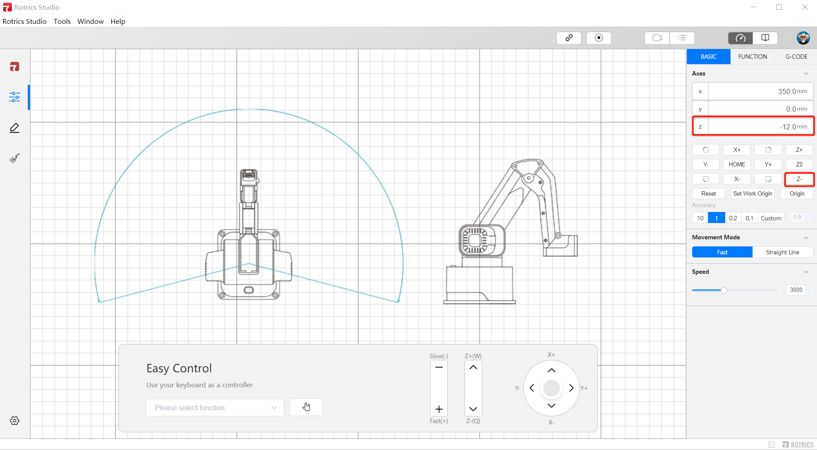Image resolution: width=817 pixels, height=450 pixels.
Task: Click the speed 3000 input field
Action: (x=796, y=290)
